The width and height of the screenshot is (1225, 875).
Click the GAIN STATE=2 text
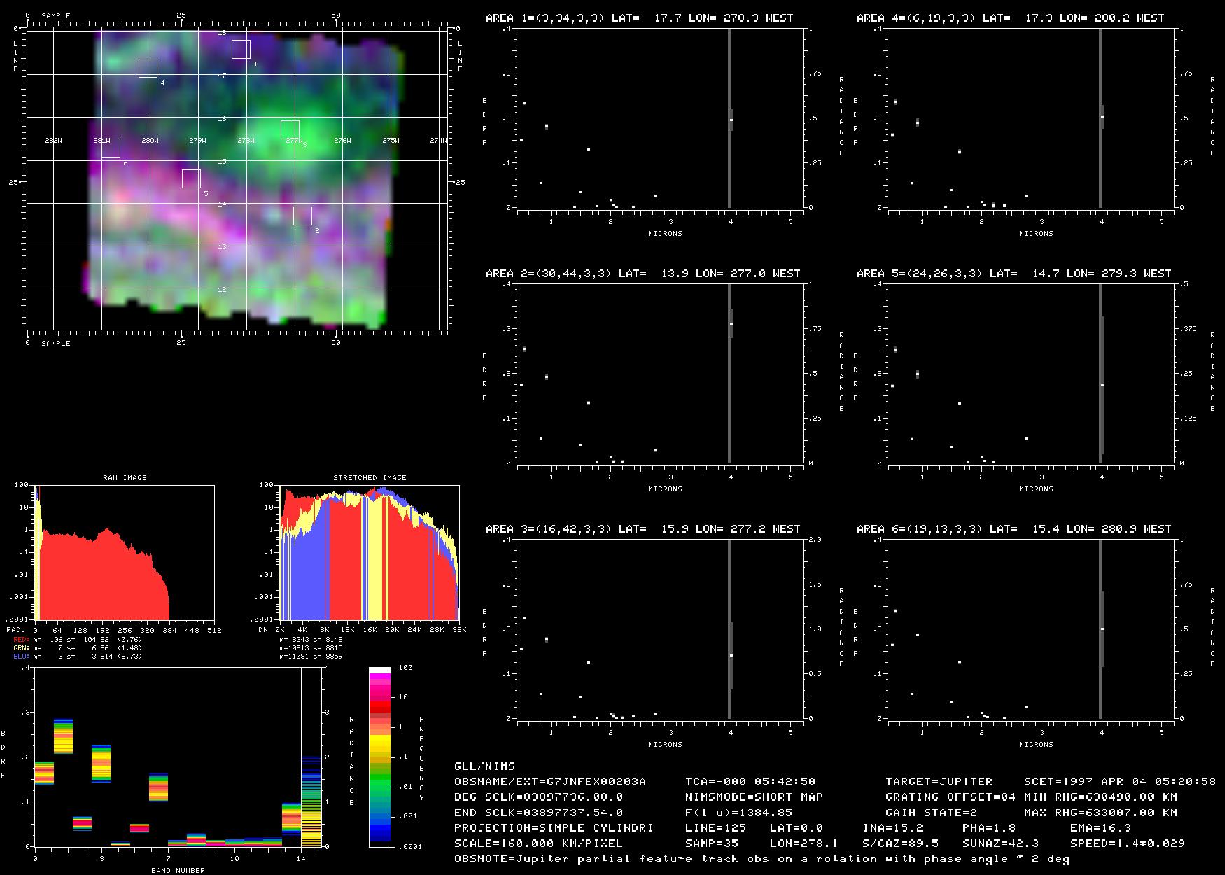931,812
